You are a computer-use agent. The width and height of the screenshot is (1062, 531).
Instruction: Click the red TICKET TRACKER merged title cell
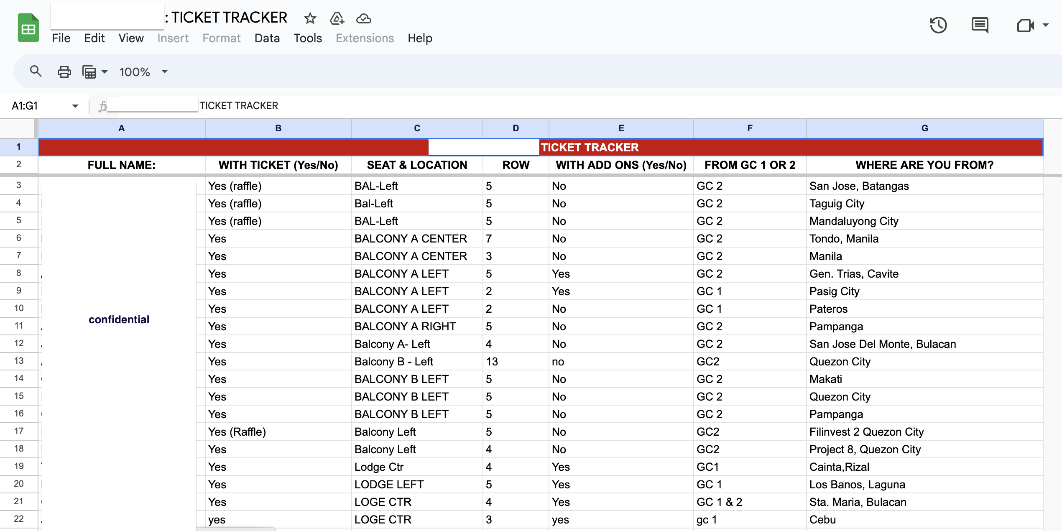541,147
